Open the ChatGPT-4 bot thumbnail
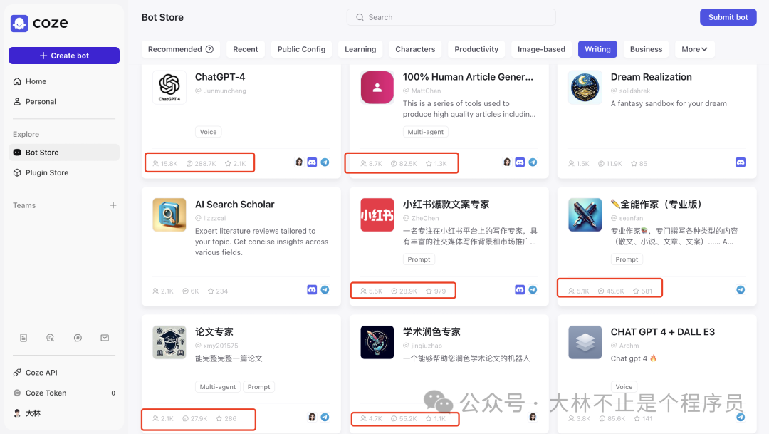The width and height of the screenshot is (769, 434). pos(169,88)
